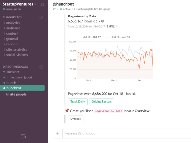
Task: Click the plus attachment button by message box
Action: [58, 133]
